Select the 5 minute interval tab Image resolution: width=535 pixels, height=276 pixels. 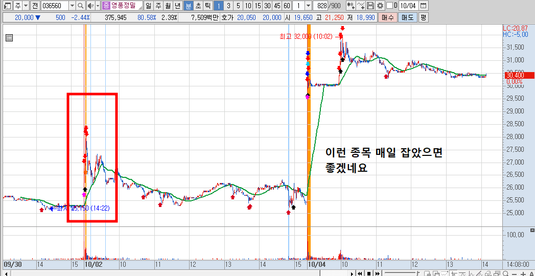point(238,6)
